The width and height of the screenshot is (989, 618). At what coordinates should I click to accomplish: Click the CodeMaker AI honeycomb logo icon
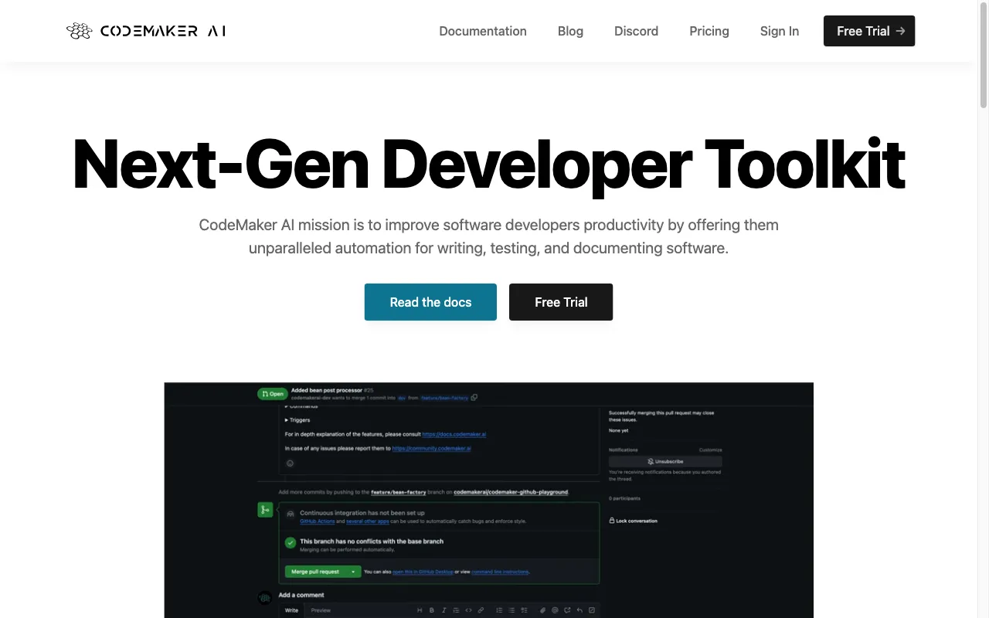tap(79, 31)
